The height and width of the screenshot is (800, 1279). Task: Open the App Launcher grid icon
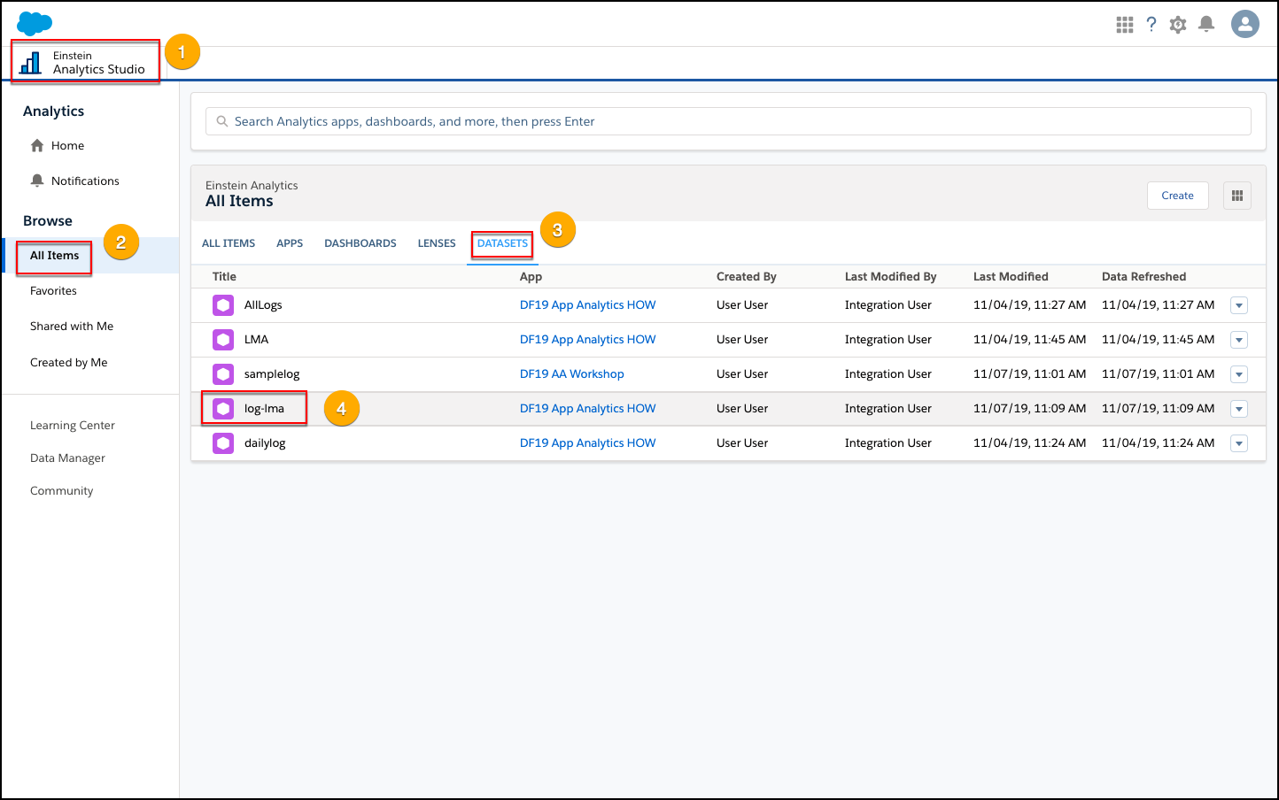click(x=1125, y=25)
